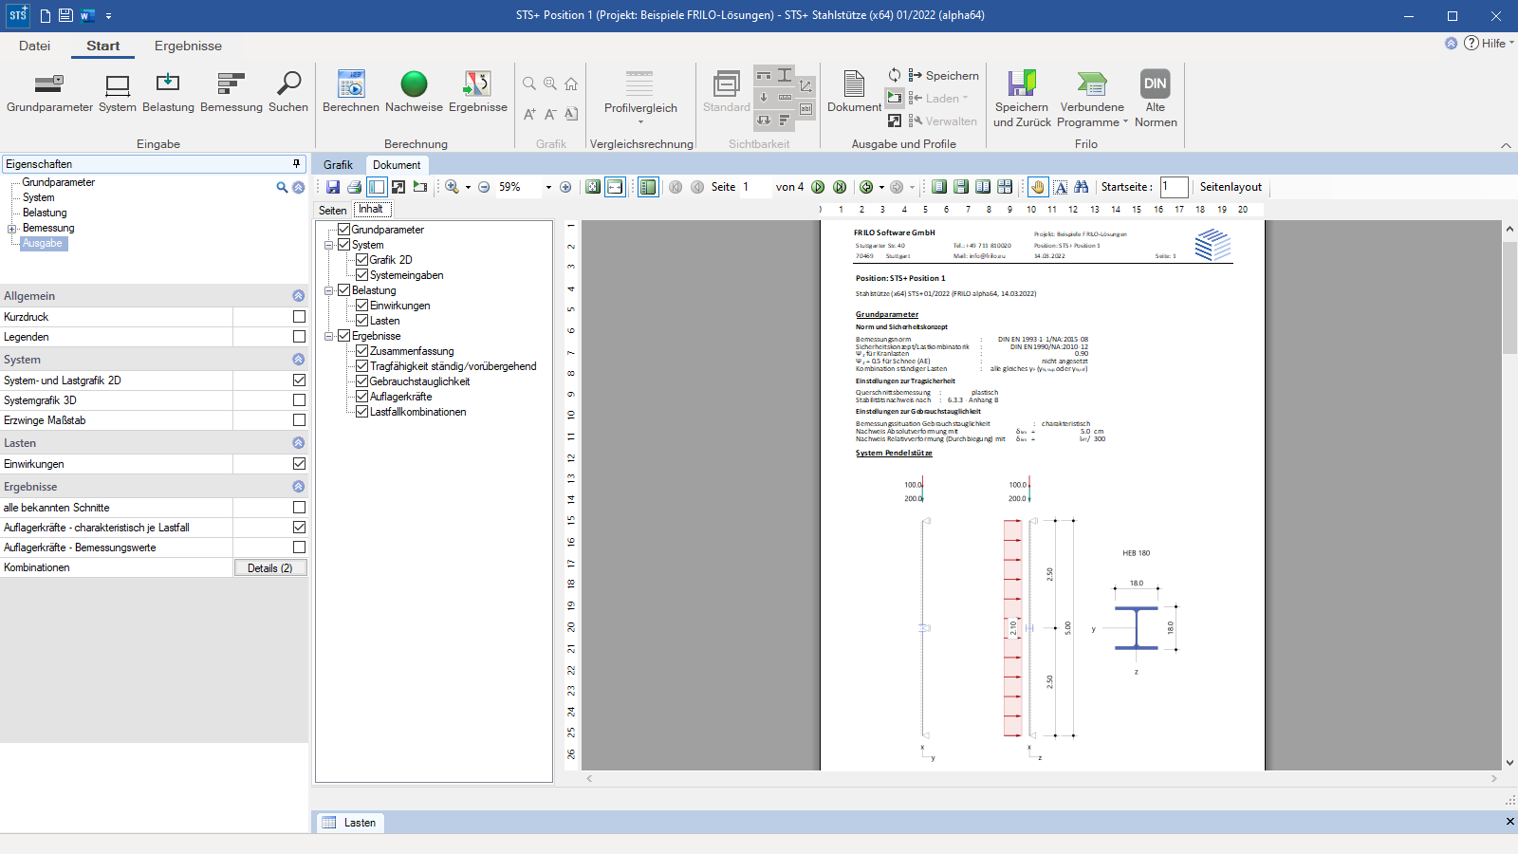Collapse the System node in Inhalt tree
Image resolution: width=1518 pixels, height=854 pixels.
pyautogui.click(x=329, y=245)
